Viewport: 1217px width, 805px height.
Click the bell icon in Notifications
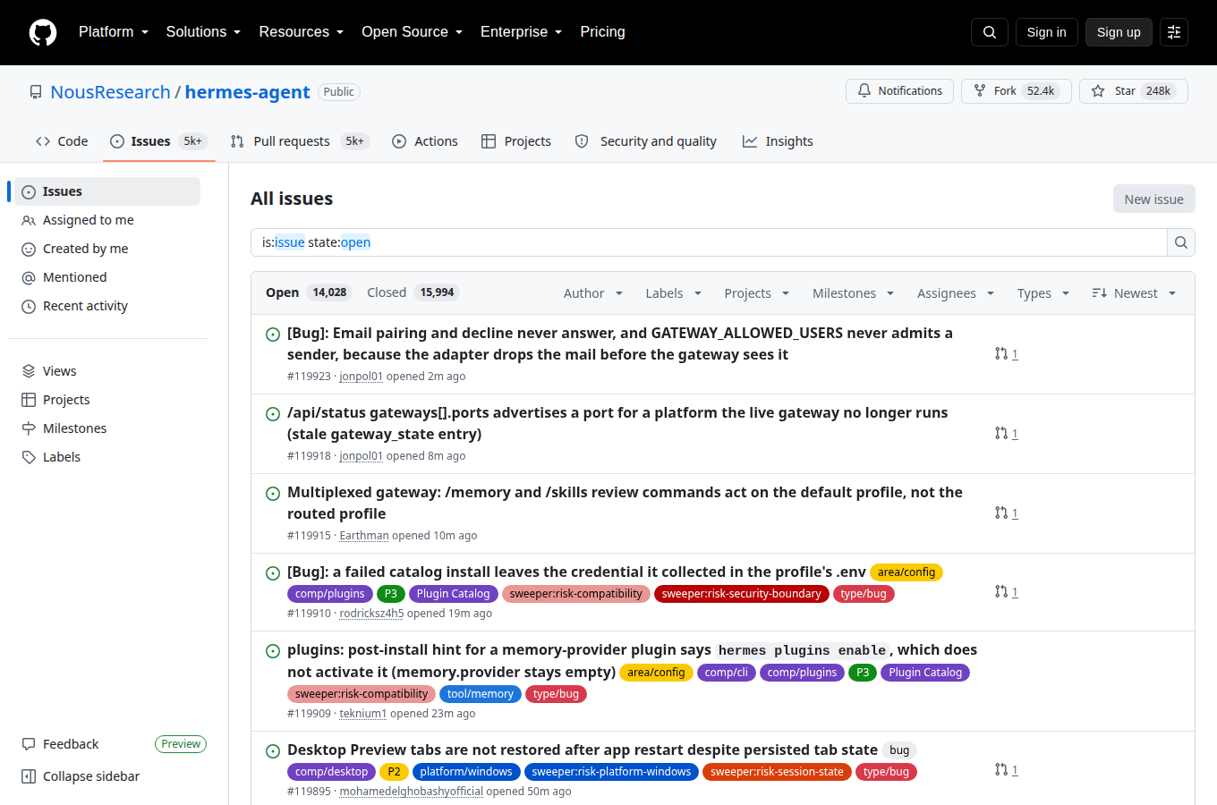(864, 90)
